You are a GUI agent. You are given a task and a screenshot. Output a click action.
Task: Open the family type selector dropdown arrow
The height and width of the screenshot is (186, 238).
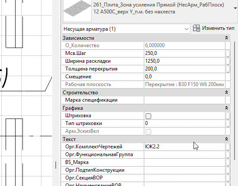235,8
